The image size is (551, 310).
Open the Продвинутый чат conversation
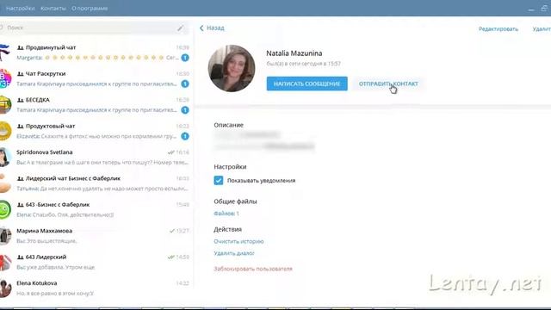pyautogui.click(x=96, y=53)
